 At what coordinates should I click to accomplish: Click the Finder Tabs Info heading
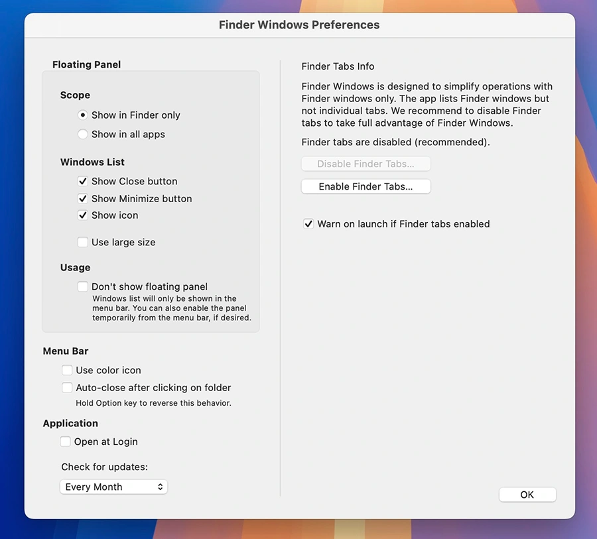pos(338,66)
